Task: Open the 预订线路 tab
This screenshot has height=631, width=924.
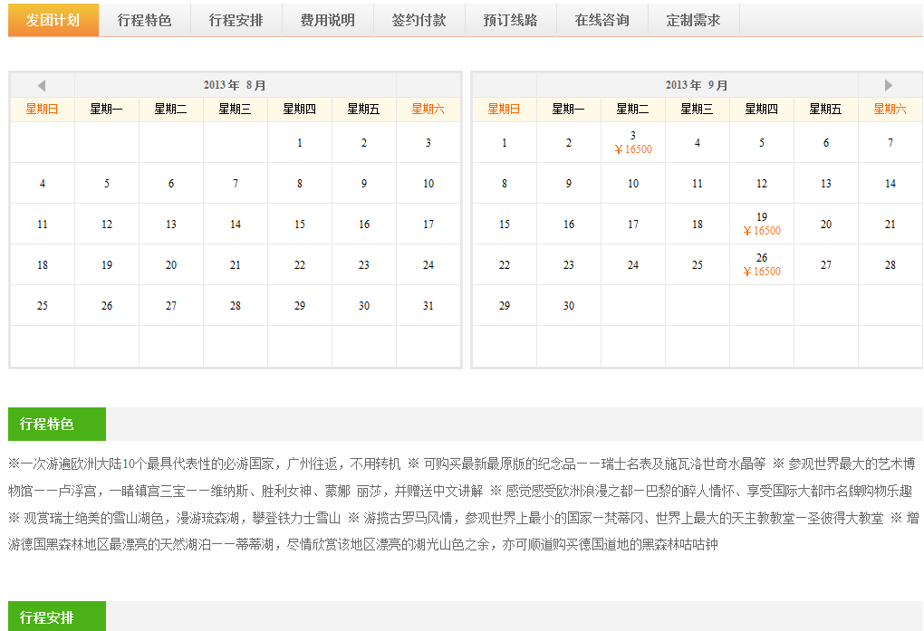Action: (x=510, y=20)
